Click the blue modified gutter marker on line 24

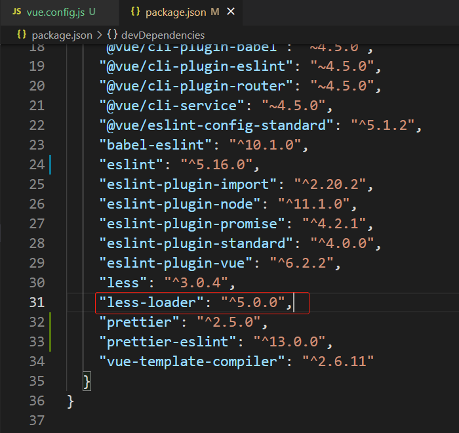(49, 164)
